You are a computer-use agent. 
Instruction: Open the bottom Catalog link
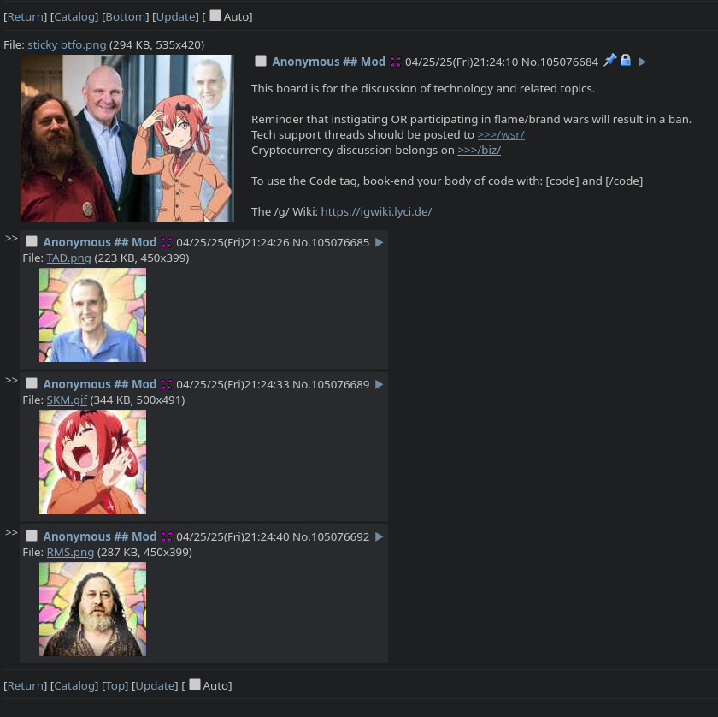click(x=74, y=686)
